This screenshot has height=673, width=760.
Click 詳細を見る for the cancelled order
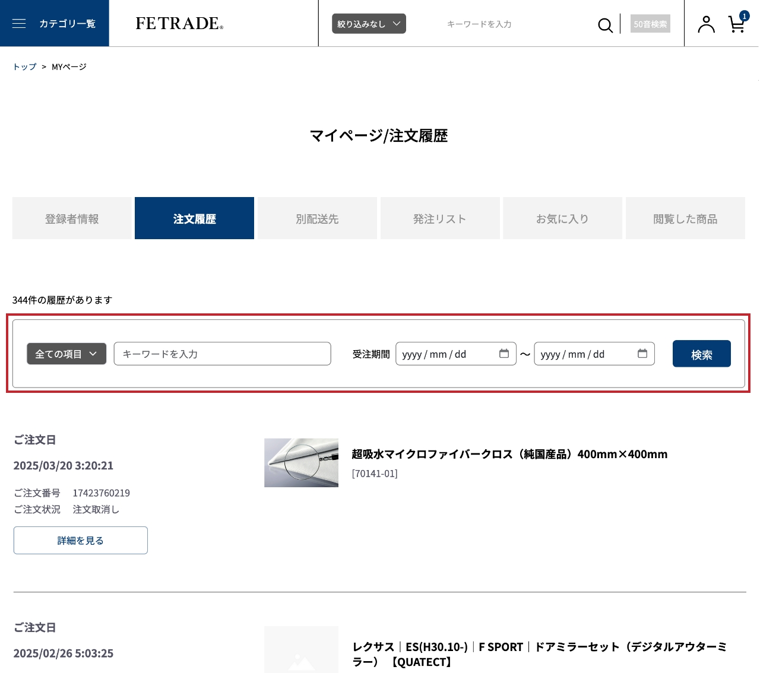point(80,540)
